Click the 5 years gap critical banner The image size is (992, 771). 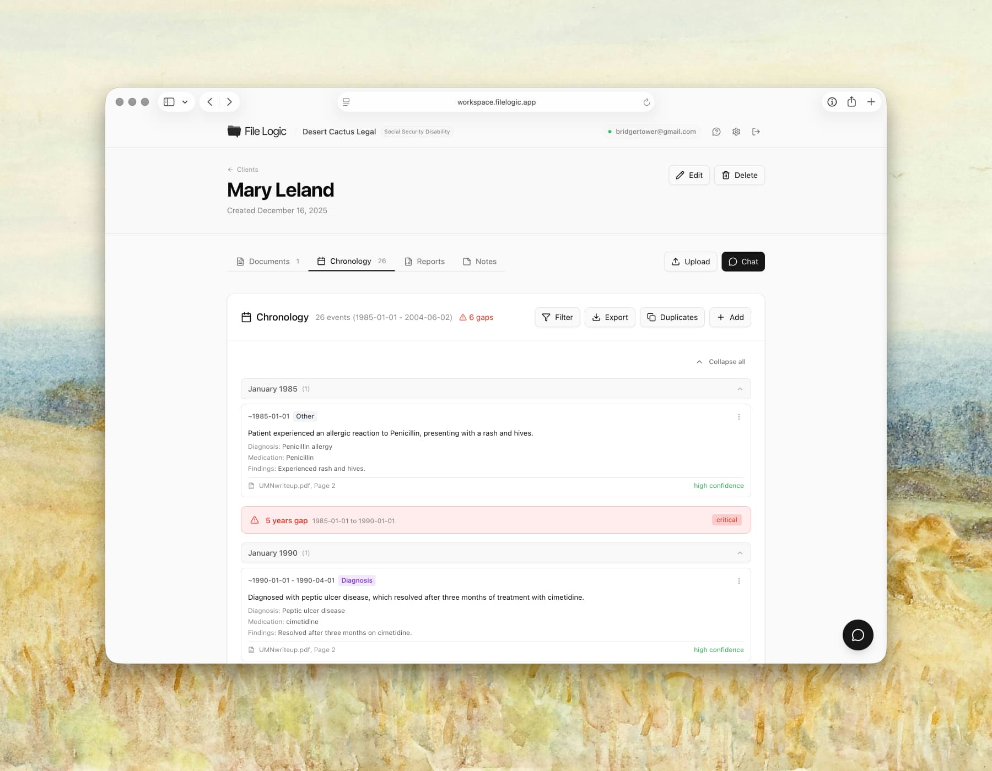495,520
